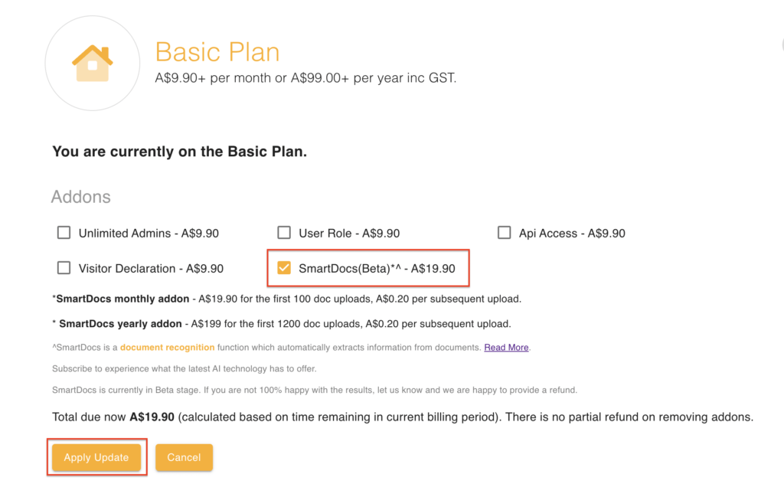This screenshot has height=484, width=784.
Task: Tick the User Role addon checkbox
Action: (x=284, y=233)
